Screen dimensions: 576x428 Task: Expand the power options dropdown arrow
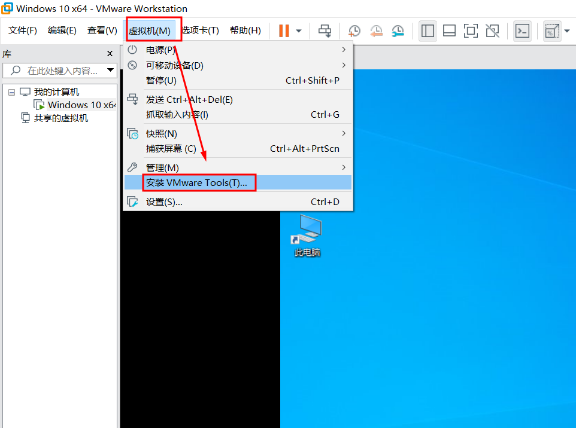(299, 31)
